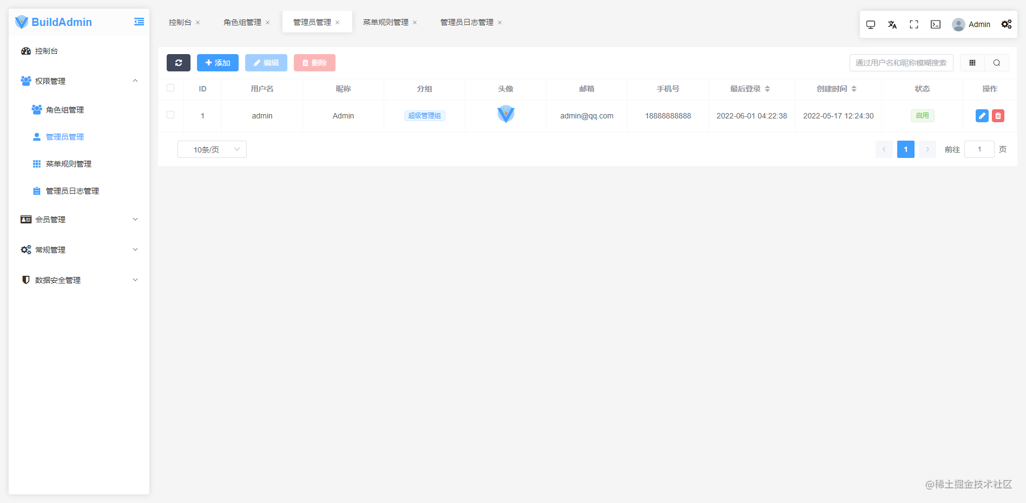Image resolution: width=1026 pixels, height=503 pixels.
Task: Open the 10条/页 page size dropdown
Action: (x=212, y=149)
